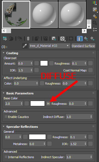
Task: Click the sample slots scroll left arrow
Action: click(4, 31)
